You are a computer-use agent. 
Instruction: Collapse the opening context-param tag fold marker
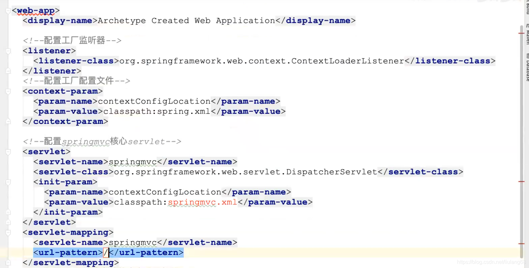(x=8, y=91)
